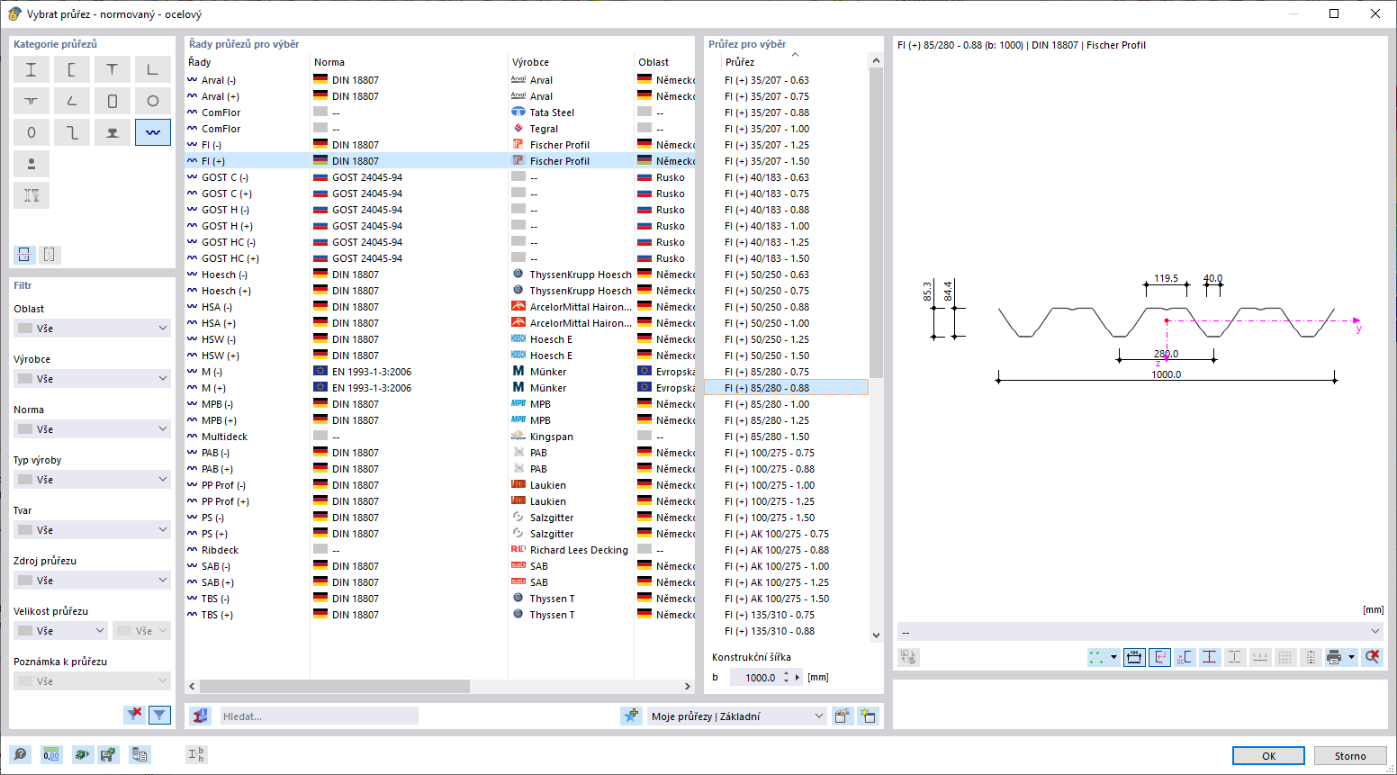Select the I-section category icon
This screenshot has width=1397, height=775.
[x=32, y=69]
